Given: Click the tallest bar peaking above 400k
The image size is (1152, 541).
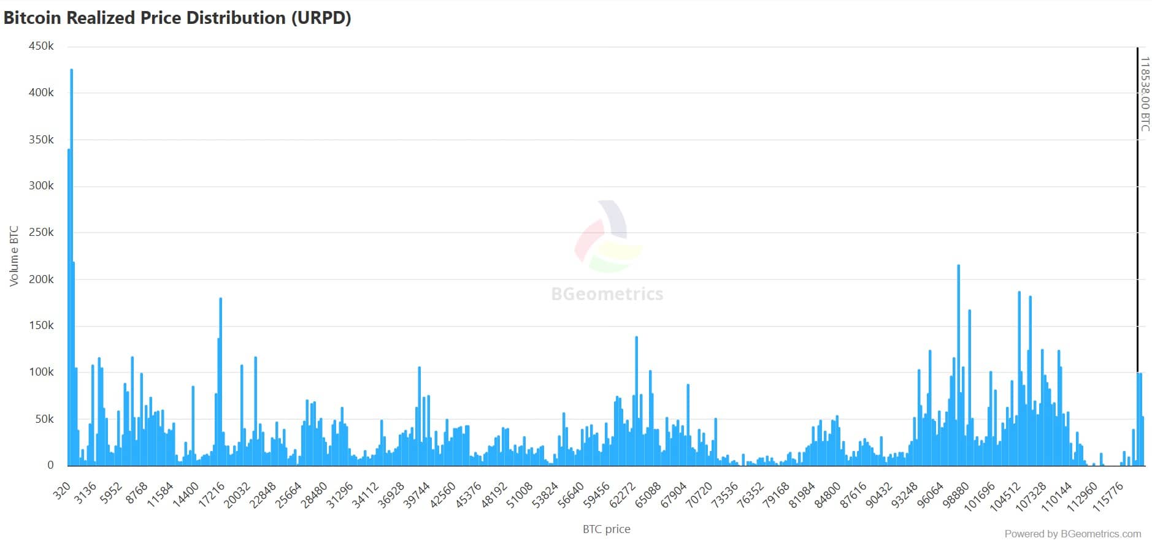Looking at the screenshot, I should point(71,267).
